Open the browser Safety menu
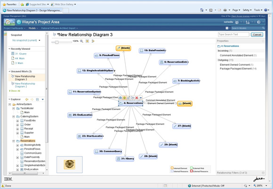The image size is (273, 189). pyautogui.click(x=247, y=10)
